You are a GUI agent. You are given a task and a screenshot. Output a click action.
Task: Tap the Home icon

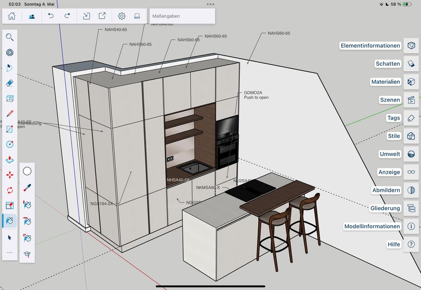pos(12,16)
